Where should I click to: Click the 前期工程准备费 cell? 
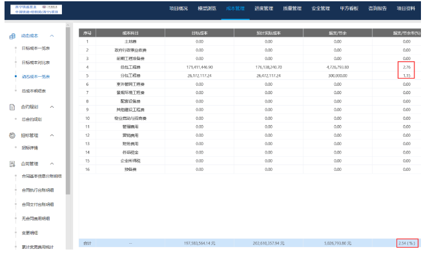click(x=130, y=59)
